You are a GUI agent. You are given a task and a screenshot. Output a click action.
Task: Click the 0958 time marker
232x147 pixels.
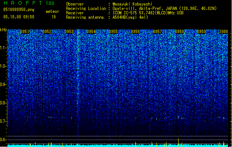[x=180, y=32]
